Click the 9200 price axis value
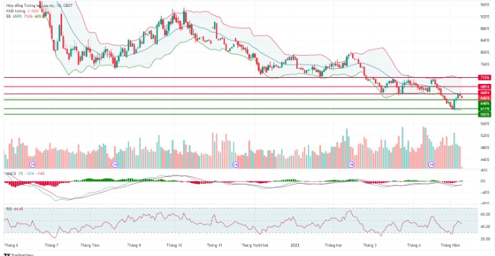This screenshot has width=495, height=256. pos(485,17)
